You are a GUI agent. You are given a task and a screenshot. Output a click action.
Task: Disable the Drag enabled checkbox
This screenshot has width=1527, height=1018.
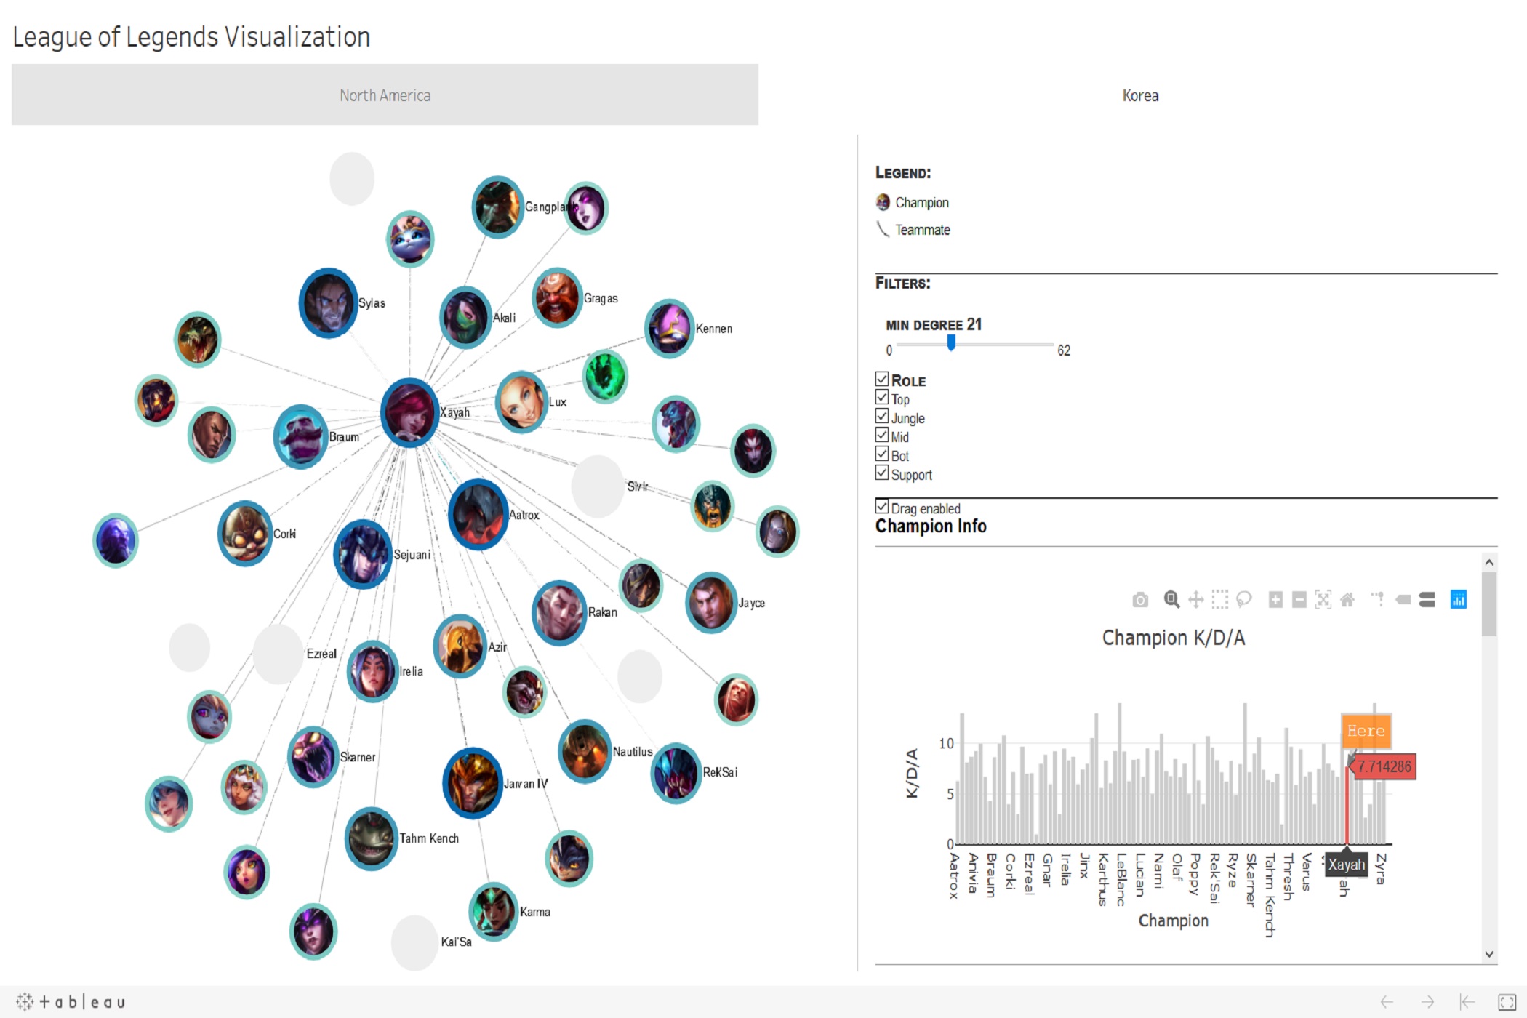882,507
